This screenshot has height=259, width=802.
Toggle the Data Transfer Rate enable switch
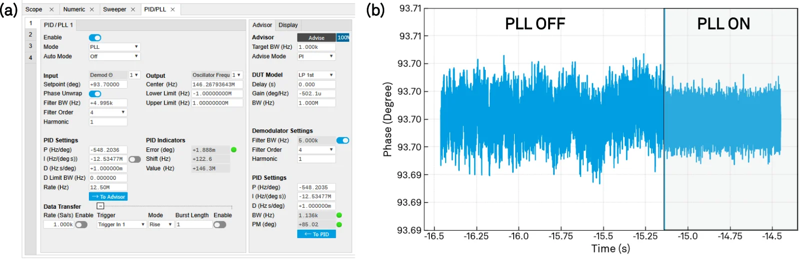(81, 225)
